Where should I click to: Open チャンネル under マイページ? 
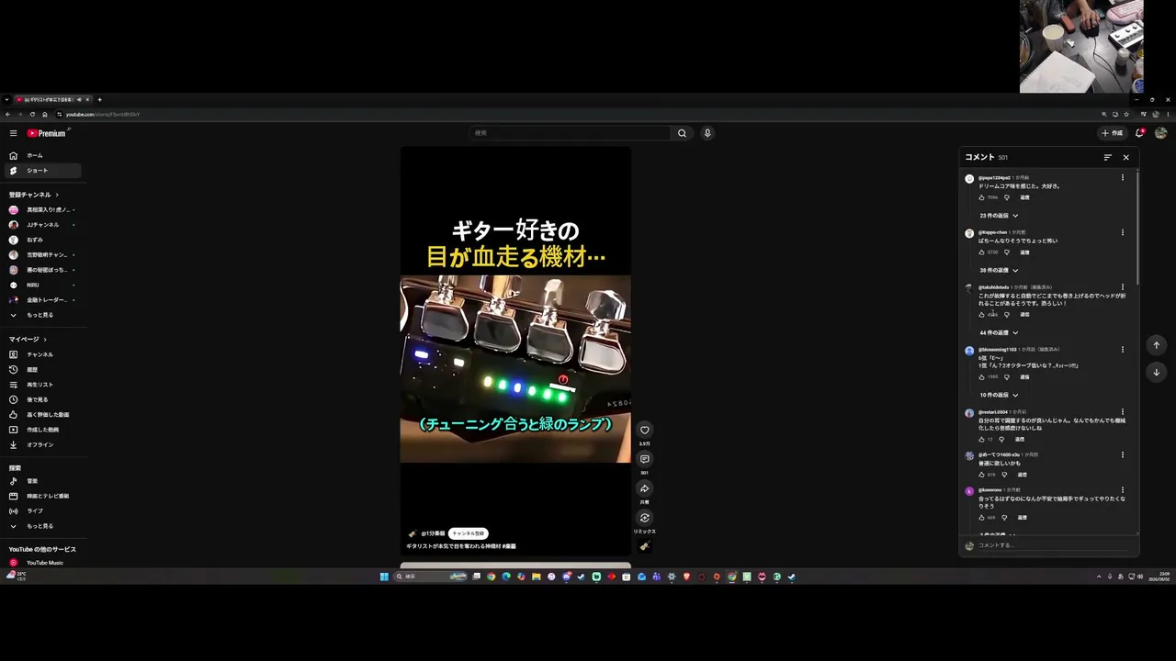tap(44, 354)
